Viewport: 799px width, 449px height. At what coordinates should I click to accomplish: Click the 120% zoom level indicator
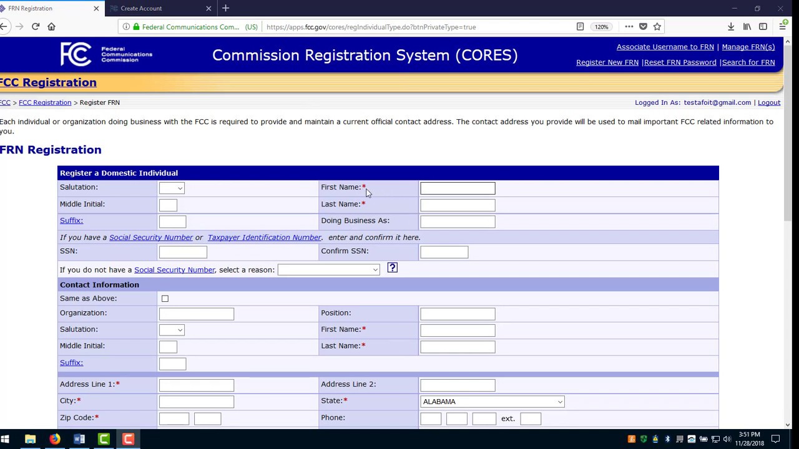(x=601, y=27)
